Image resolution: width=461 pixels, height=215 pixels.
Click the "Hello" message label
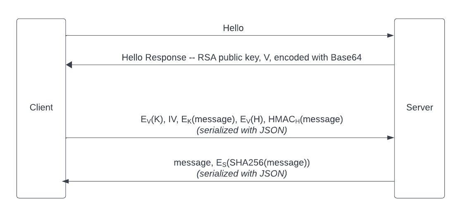pos(233,28)
